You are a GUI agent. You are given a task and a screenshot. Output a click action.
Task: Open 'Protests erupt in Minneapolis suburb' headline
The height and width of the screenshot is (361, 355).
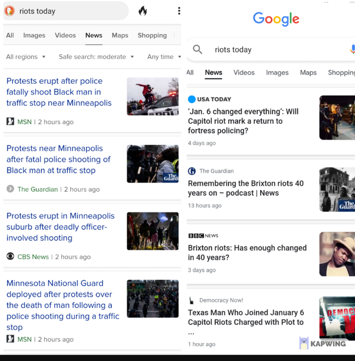[x=60, y=227]
